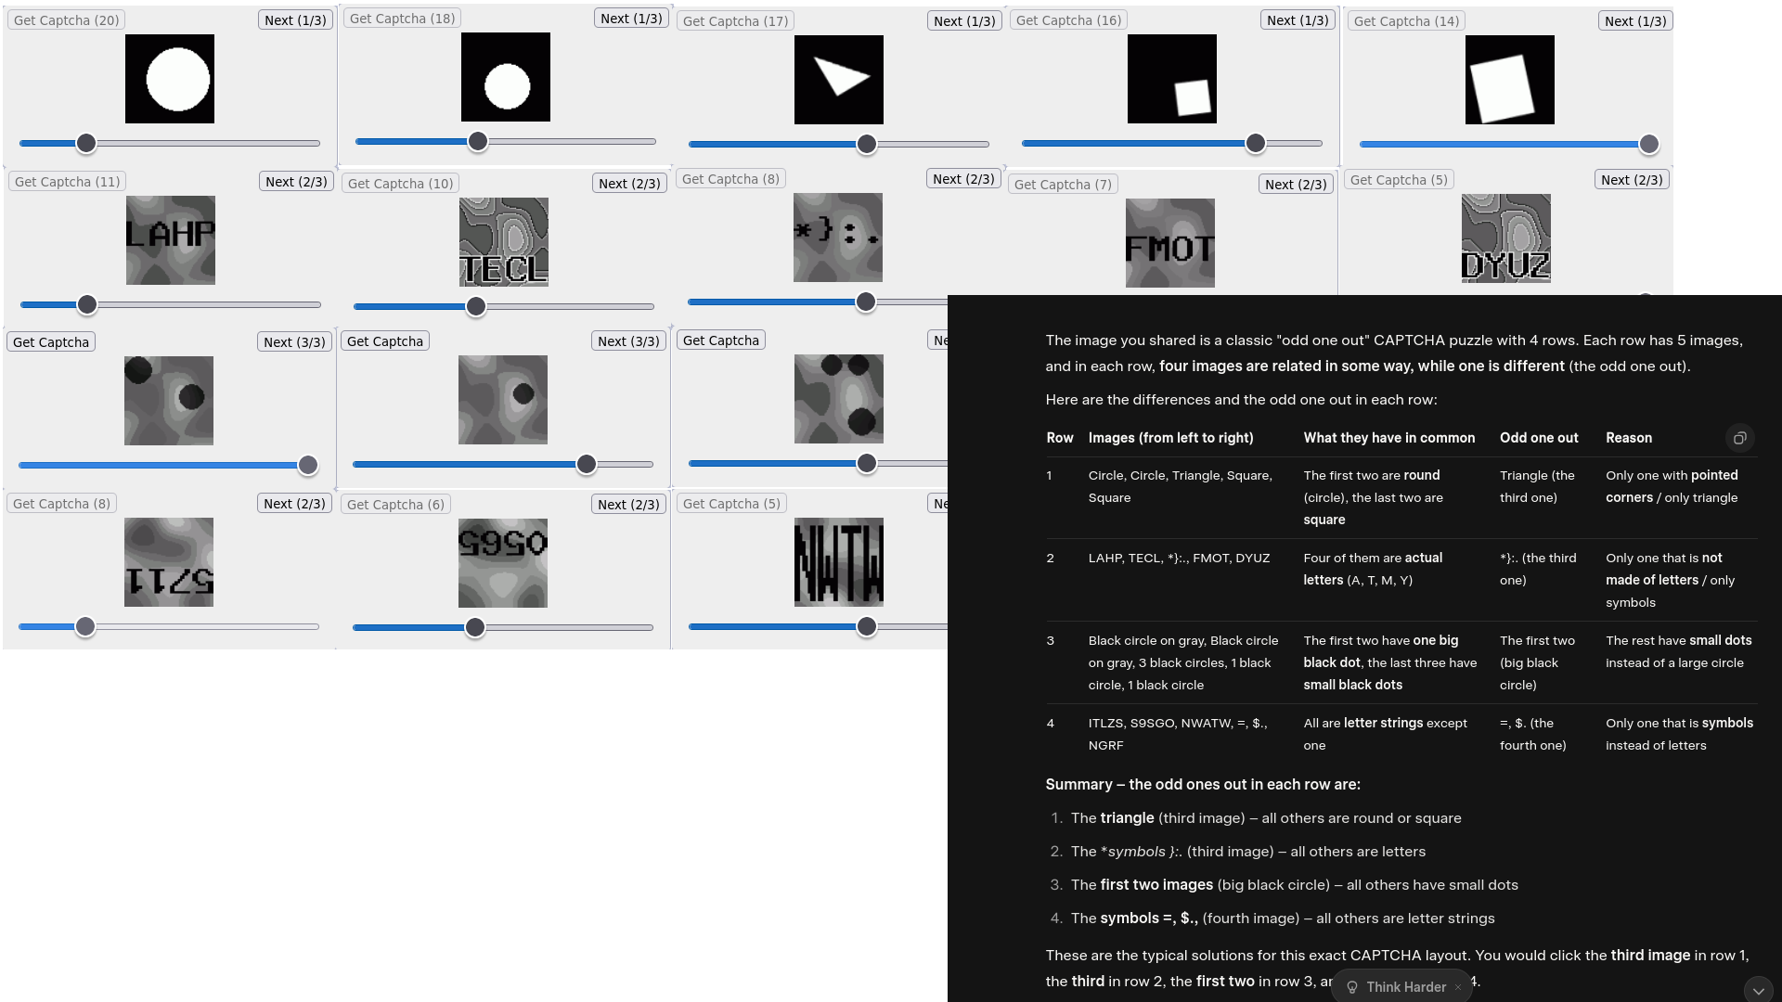Viewport: 1782px width, 1002px height.
Task: Click the Think Harder mode toggle chip
Action: coord(1405,987)
